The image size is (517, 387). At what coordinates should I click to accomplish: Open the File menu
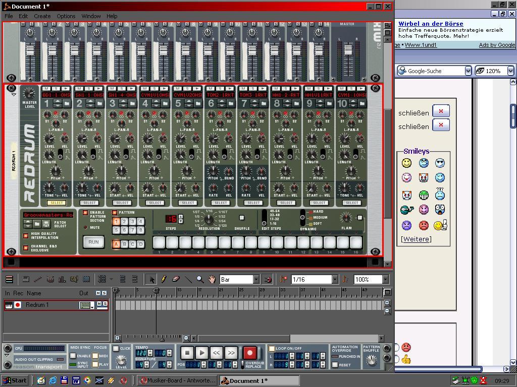click(x=9, y=16)
